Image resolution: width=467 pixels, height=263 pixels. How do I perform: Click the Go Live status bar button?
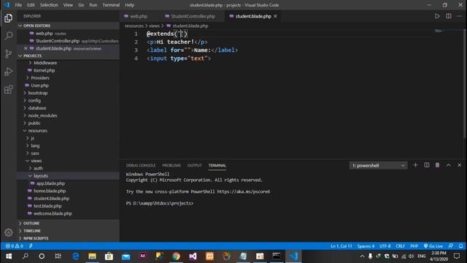(433, 246)
